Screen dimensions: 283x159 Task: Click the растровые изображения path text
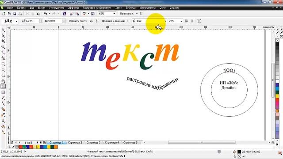(x=153, y=83)
